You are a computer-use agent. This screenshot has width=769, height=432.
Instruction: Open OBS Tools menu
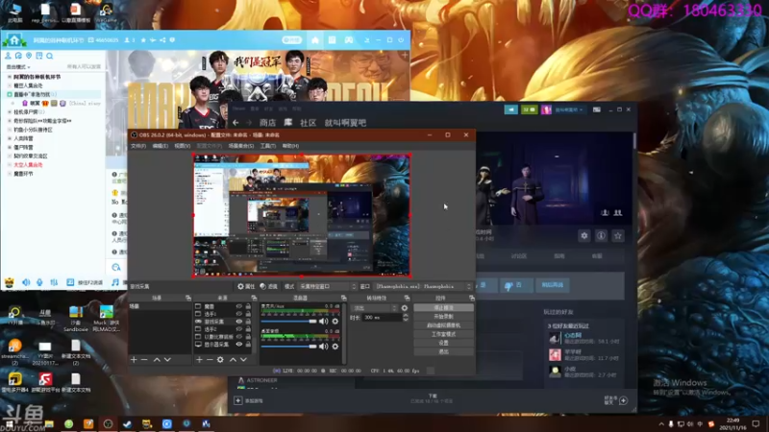pyautogui.click(x=268, y=146)
